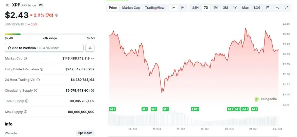Click the info icon beside Market Cap label

[25, 59]
